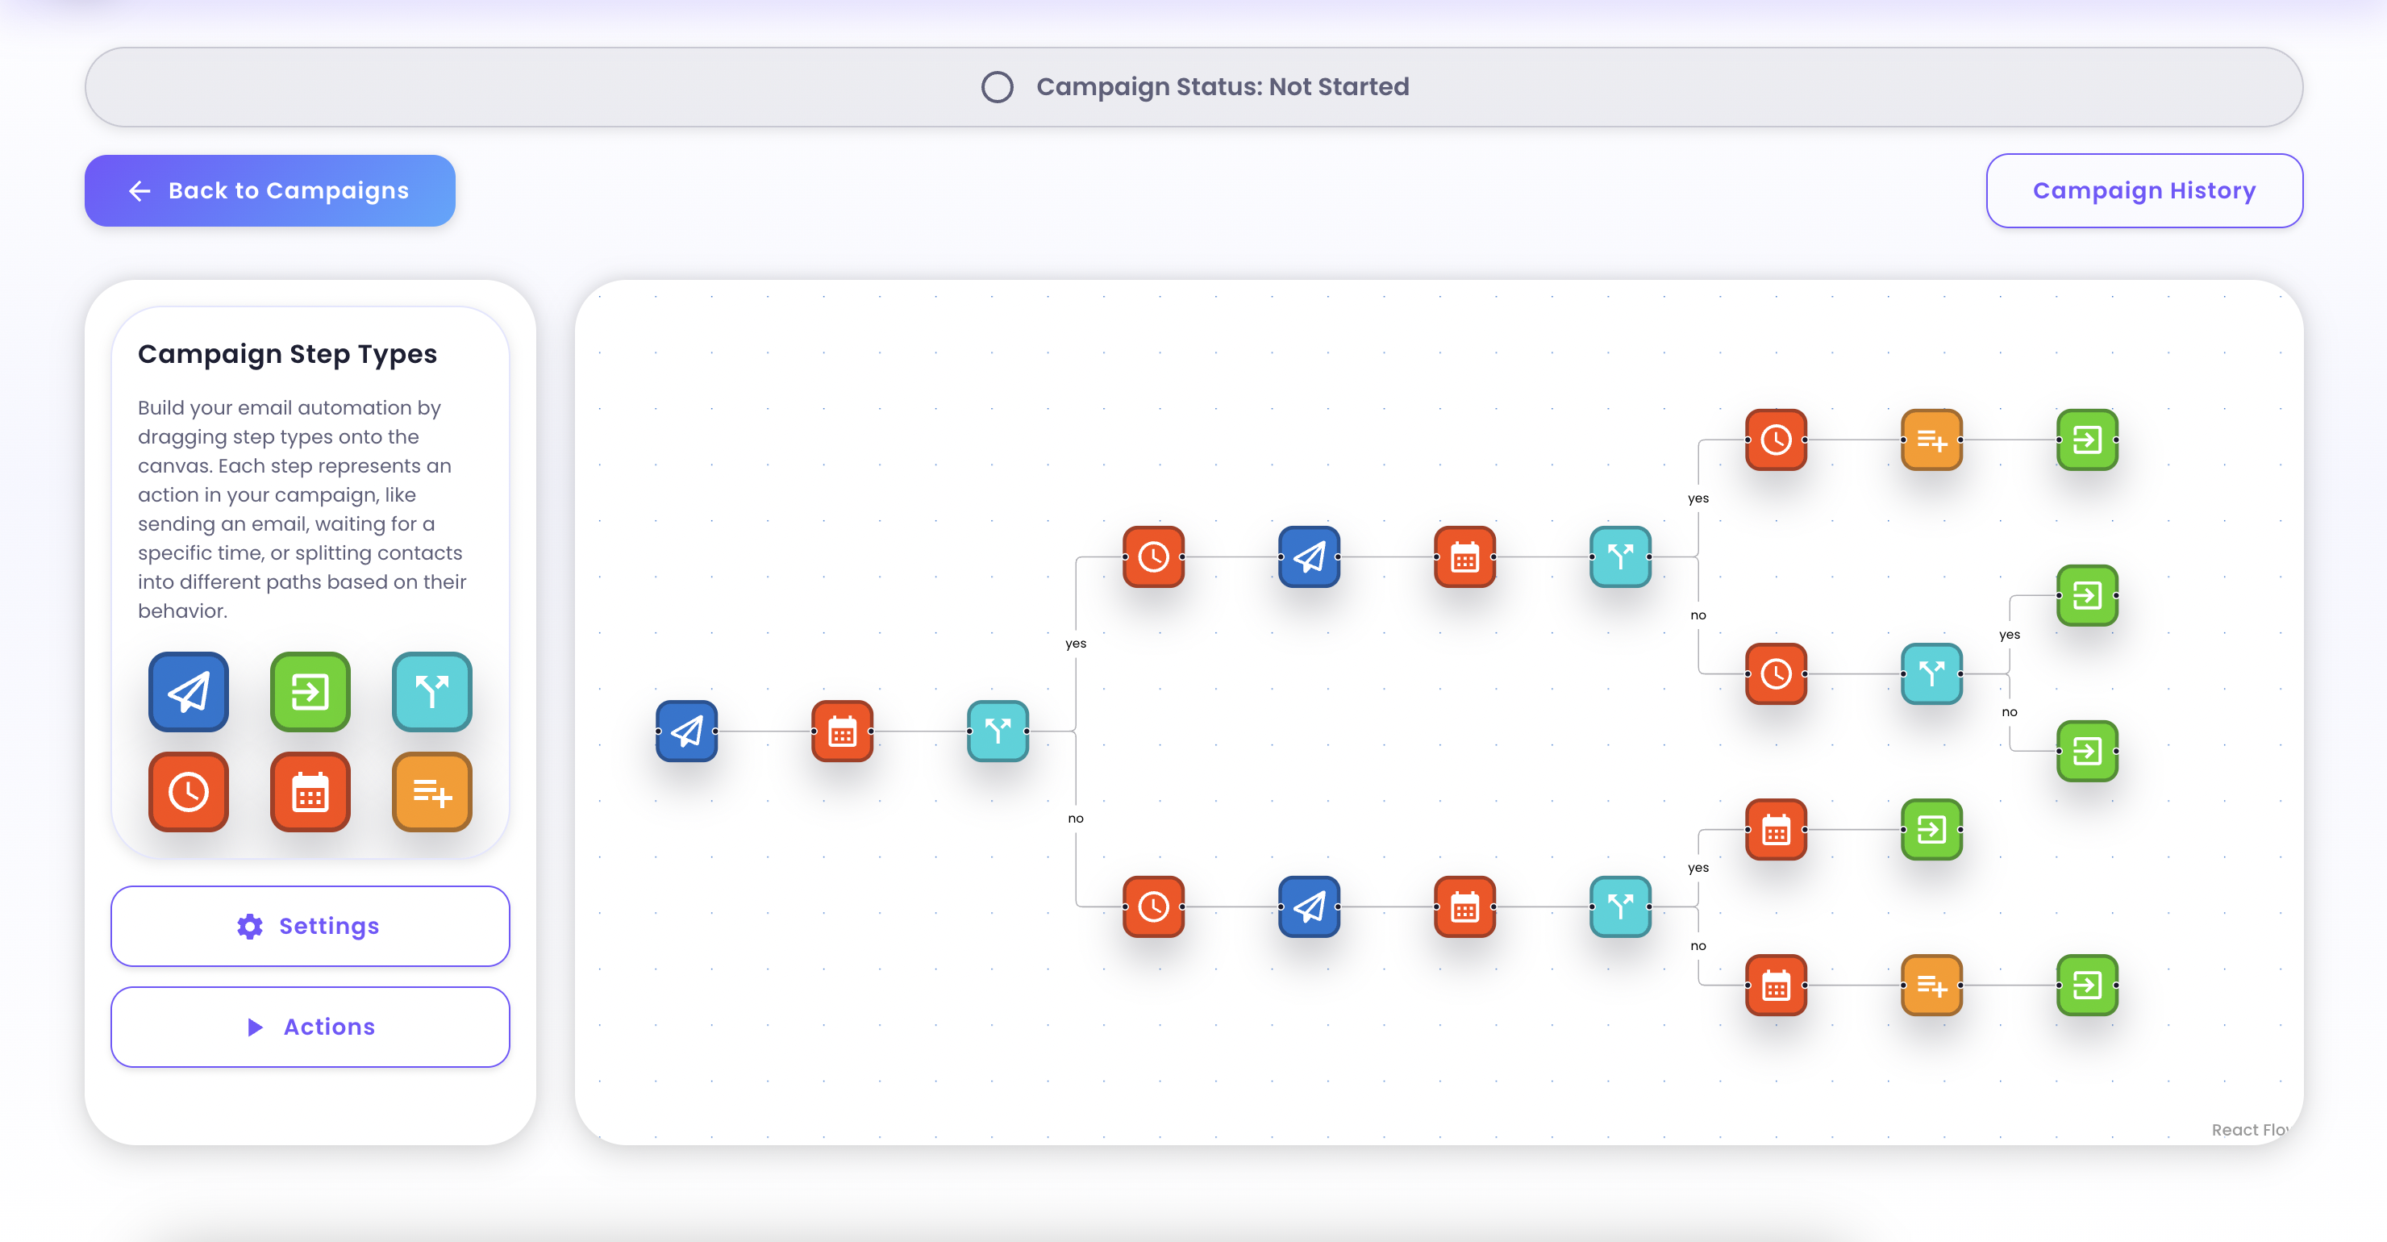Click the calendar node on the bottom yes branch

(1776, 831)
